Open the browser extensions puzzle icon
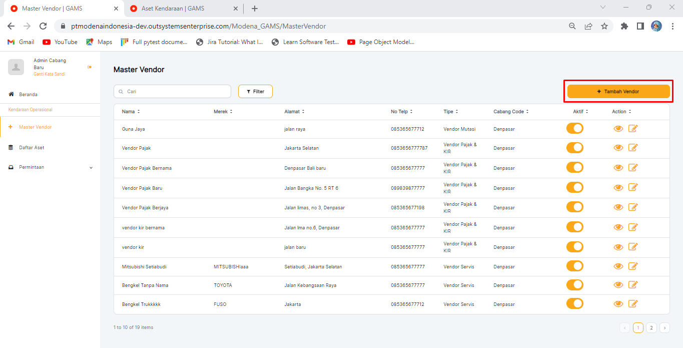Screen dimensions: 683x348 pos(624,26)
